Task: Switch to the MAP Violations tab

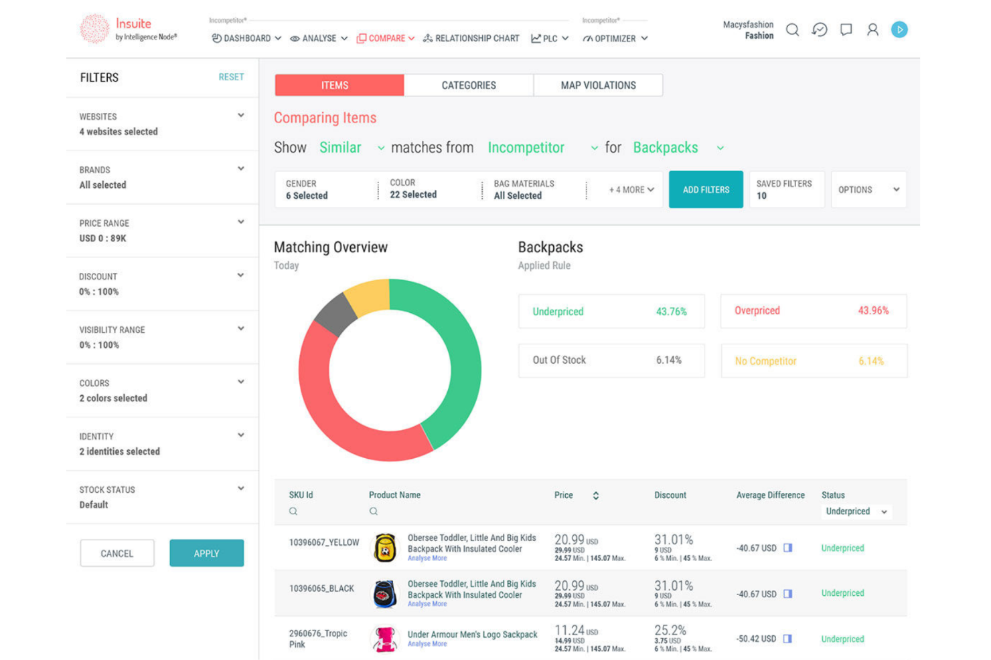Action: 599,85
